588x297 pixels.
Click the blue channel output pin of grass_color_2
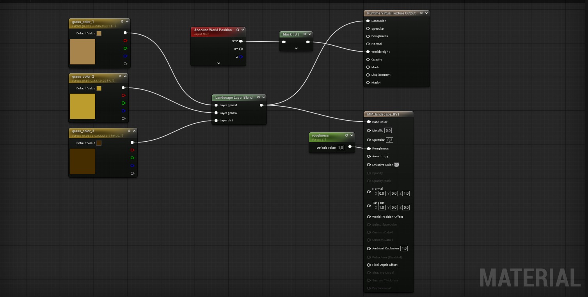point(123,111)
